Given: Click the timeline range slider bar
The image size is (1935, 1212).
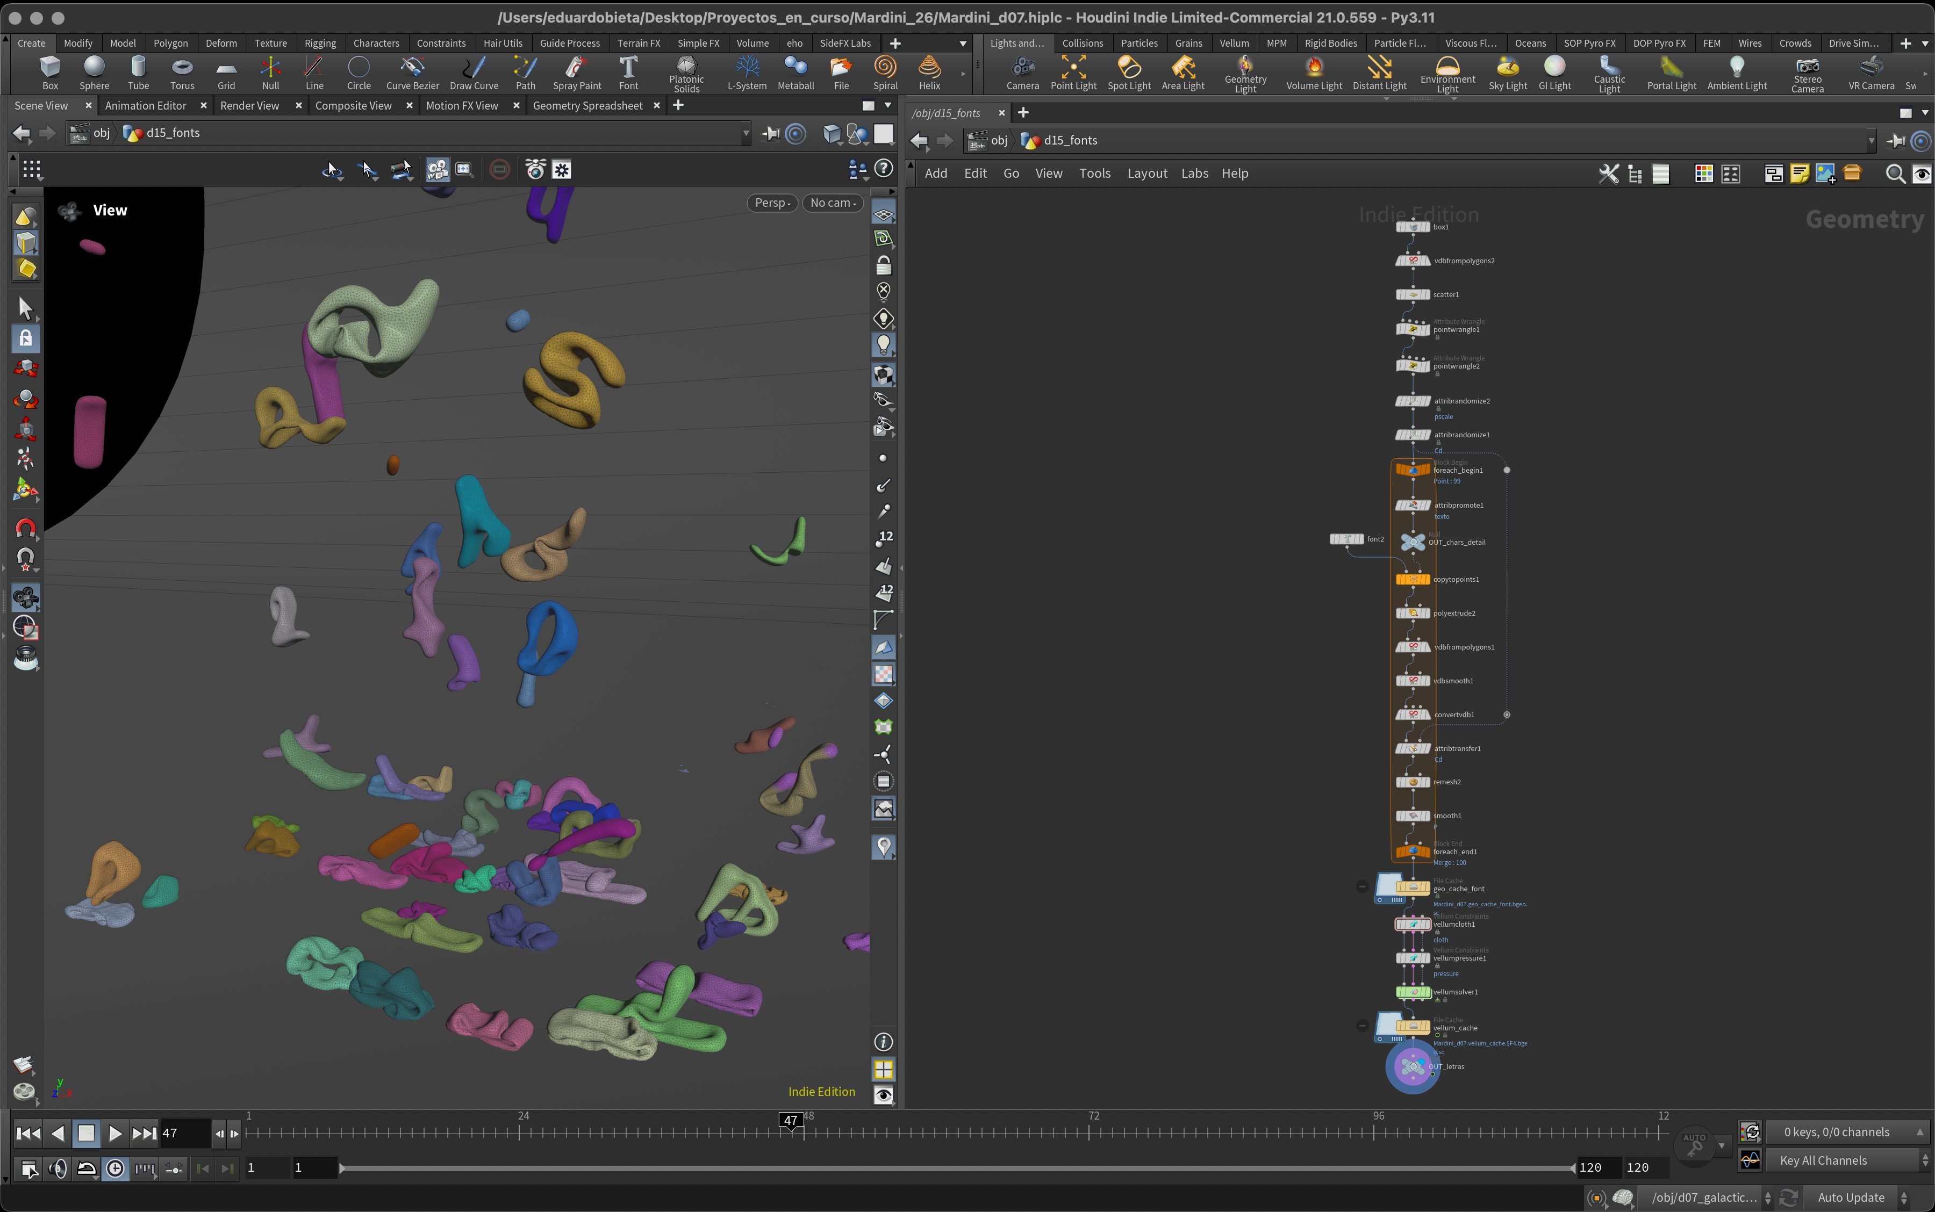Looking at the screenshot, I should (x=954, y=1168).
